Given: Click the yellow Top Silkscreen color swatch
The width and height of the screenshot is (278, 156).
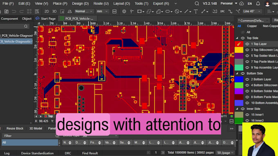Looking at the screenshot, I should (239, 50).
